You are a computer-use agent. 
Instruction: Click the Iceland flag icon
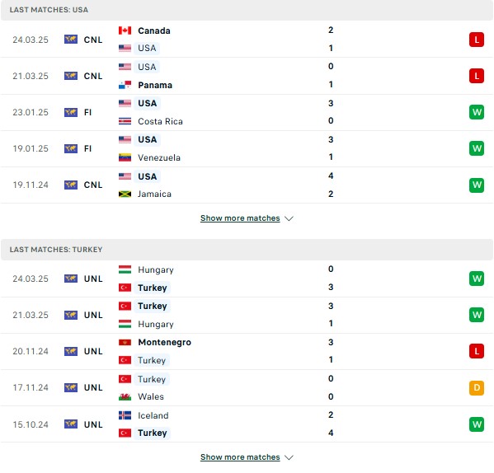(x=125, y=415)
